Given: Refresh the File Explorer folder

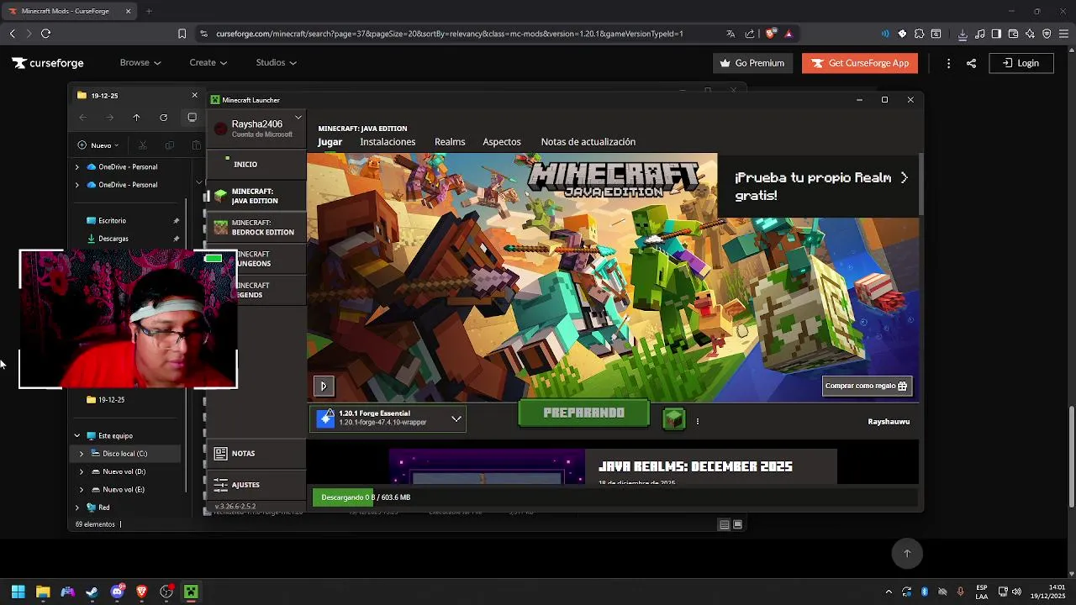Looking at the screenshot, I should pos(163,118).
